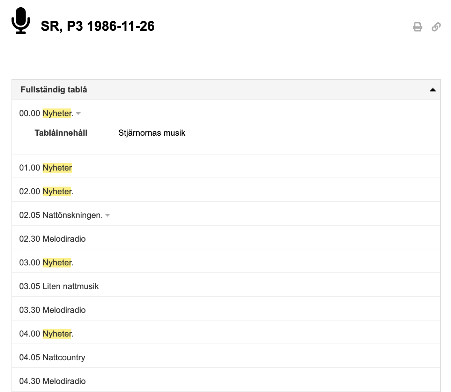Collapse the Fullständig tablå section arrow

432,90
